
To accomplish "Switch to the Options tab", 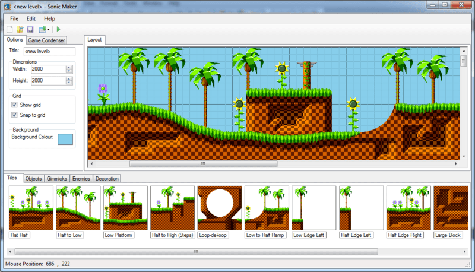I will pyautogui.click(x=15, y=40).
